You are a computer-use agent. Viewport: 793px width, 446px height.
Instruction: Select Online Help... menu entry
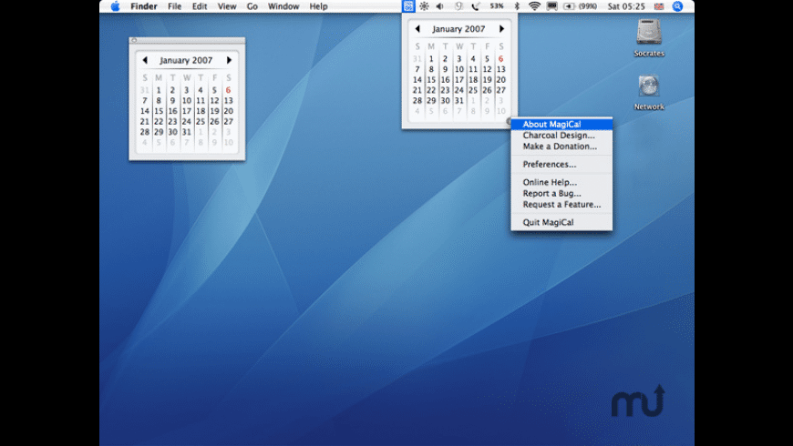pyautogui.click(x=561, y=182)
